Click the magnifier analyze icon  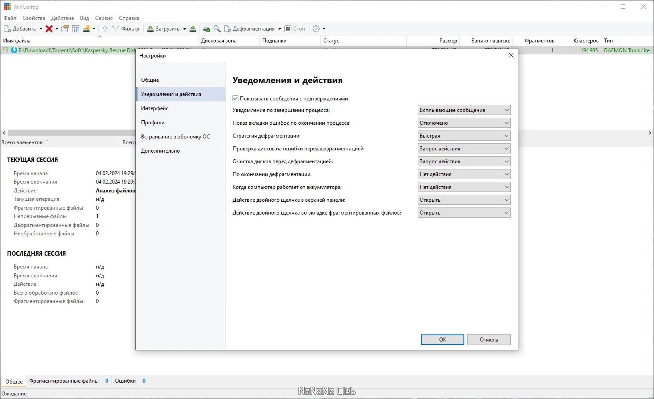[217, 29]
